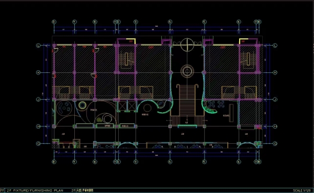Viewport: 314px width, 193px height.
Task: Select grid bubble K on right side
Action: pyautogui.click(x=275, y=72)
